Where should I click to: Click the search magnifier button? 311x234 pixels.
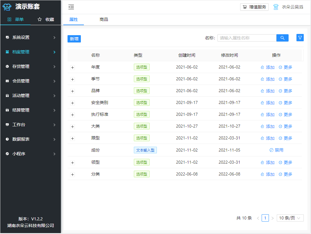pos(282,38)
